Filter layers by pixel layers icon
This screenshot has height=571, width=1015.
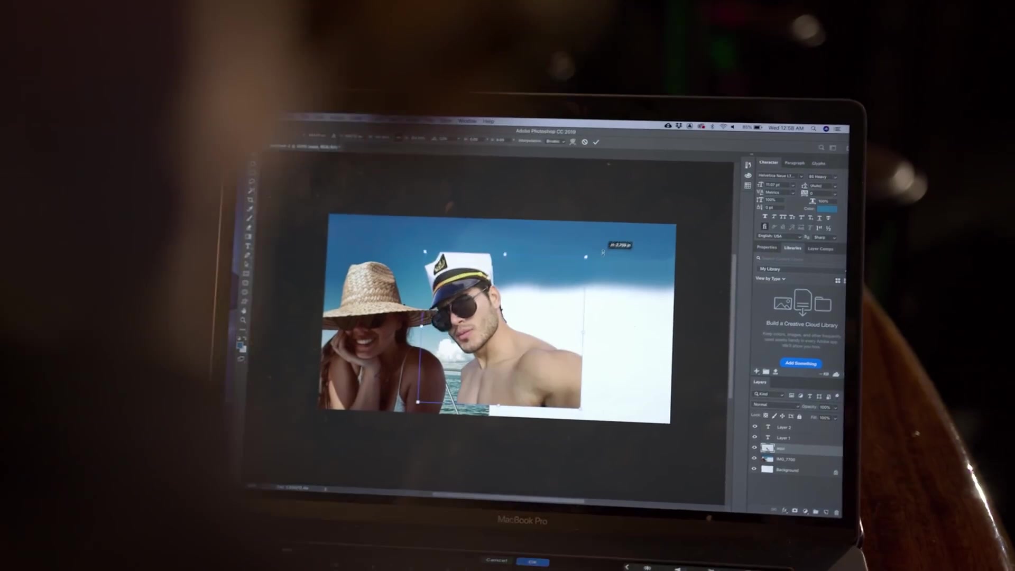pyautogui.click(x=791, y=395)
